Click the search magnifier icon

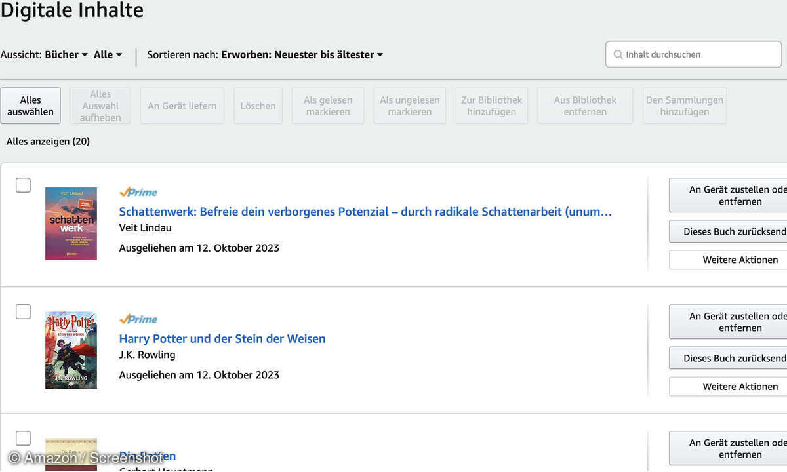tap(618, 55)
